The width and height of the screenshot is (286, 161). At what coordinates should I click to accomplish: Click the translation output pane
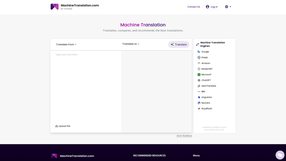(156, 92)
